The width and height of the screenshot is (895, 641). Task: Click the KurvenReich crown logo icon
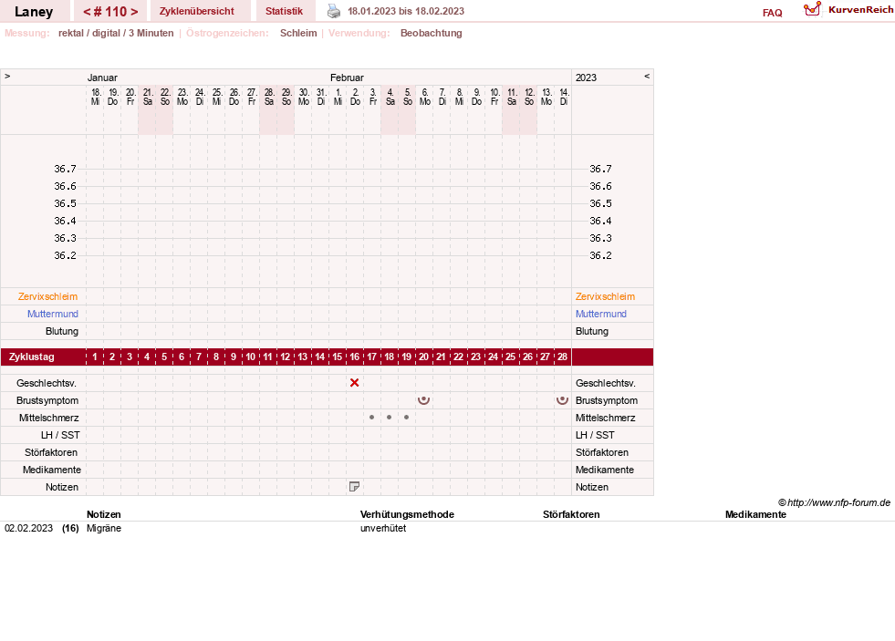812,8
